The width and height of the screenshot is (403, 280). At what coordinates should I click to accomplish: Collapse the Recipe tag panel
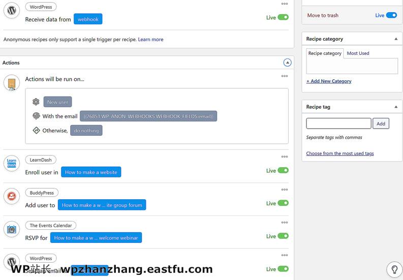point(396,107)
